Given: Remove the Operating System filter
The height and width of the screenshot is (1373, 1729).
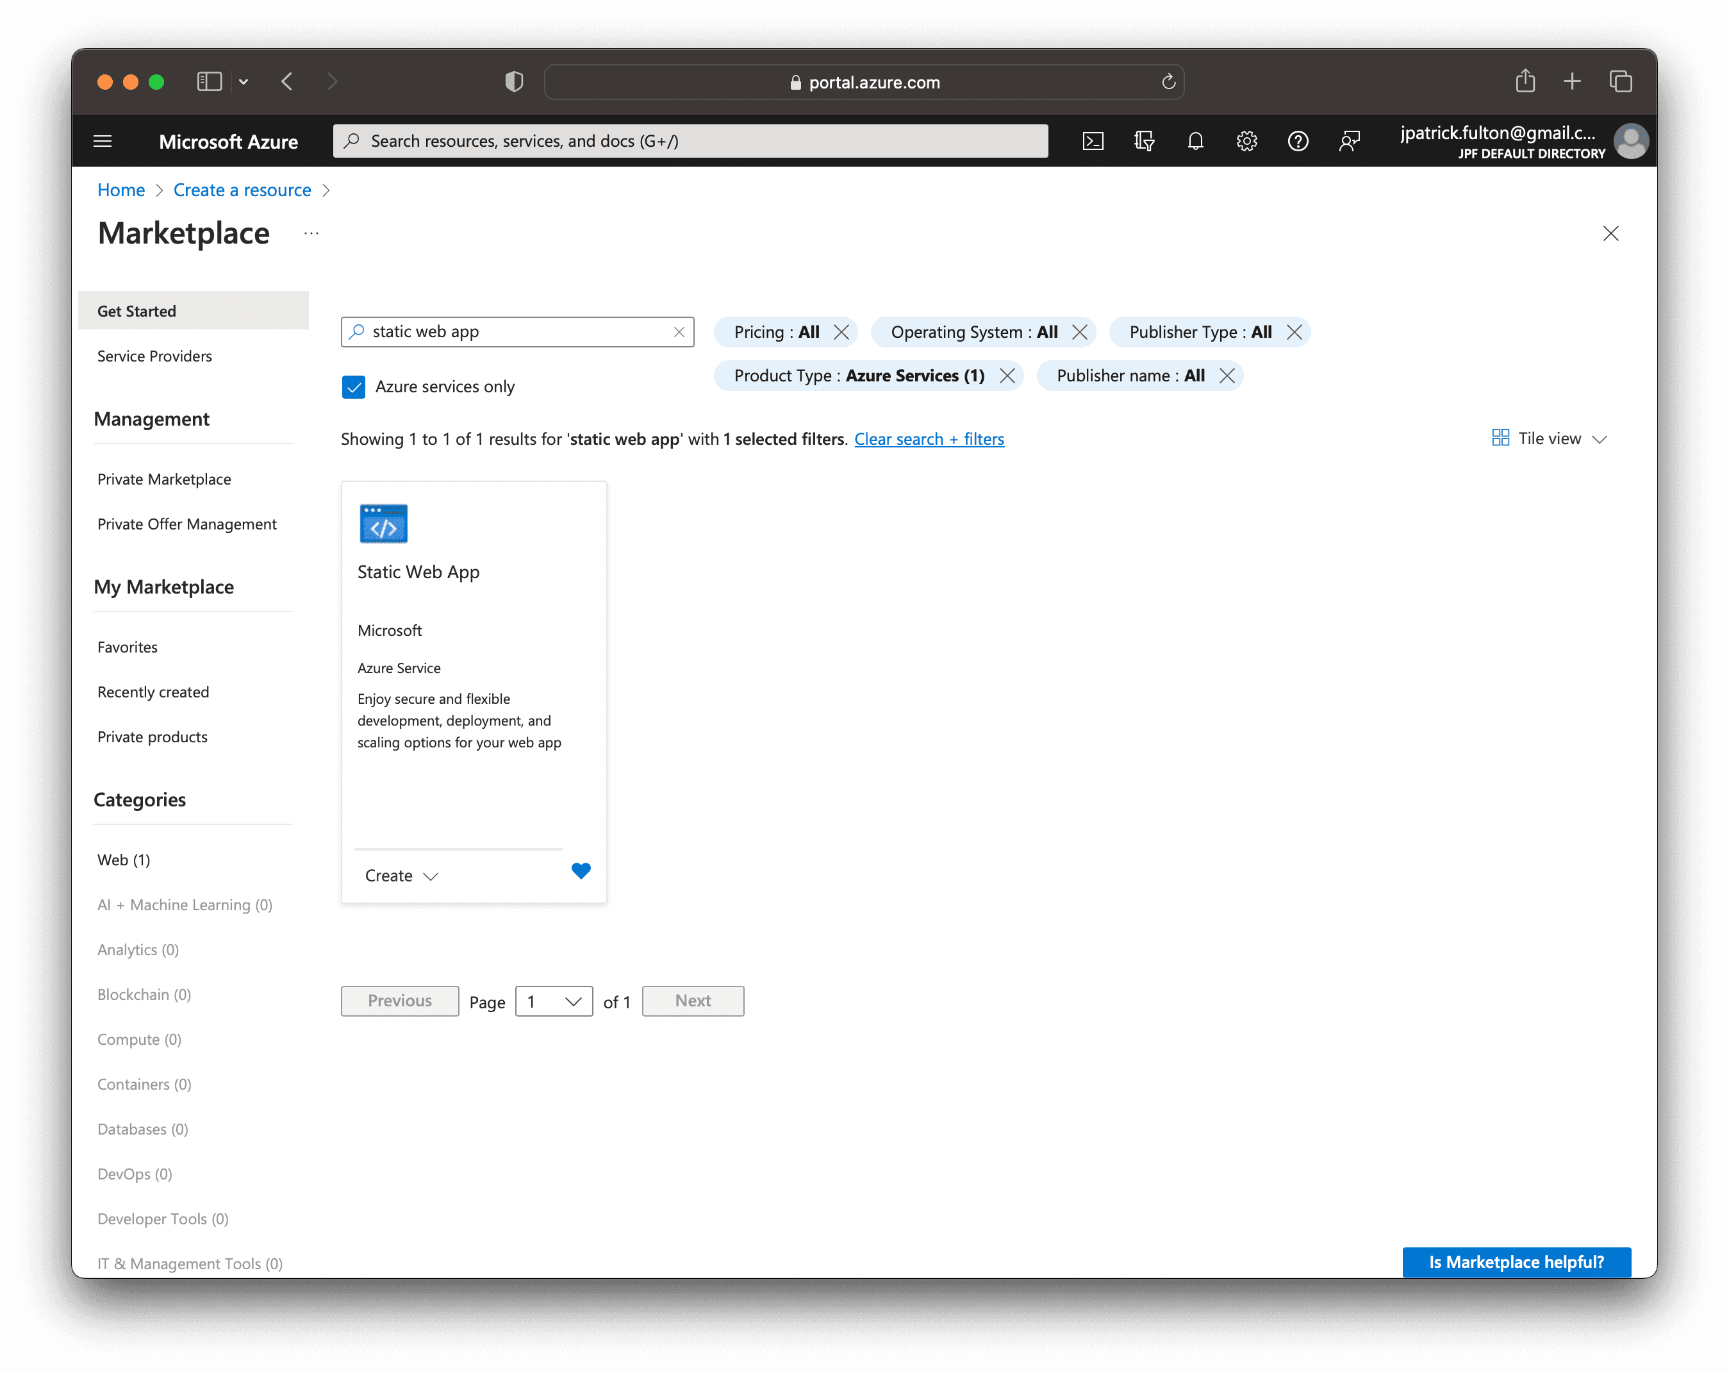Looking at the screenshot, I should point(1079,332).
